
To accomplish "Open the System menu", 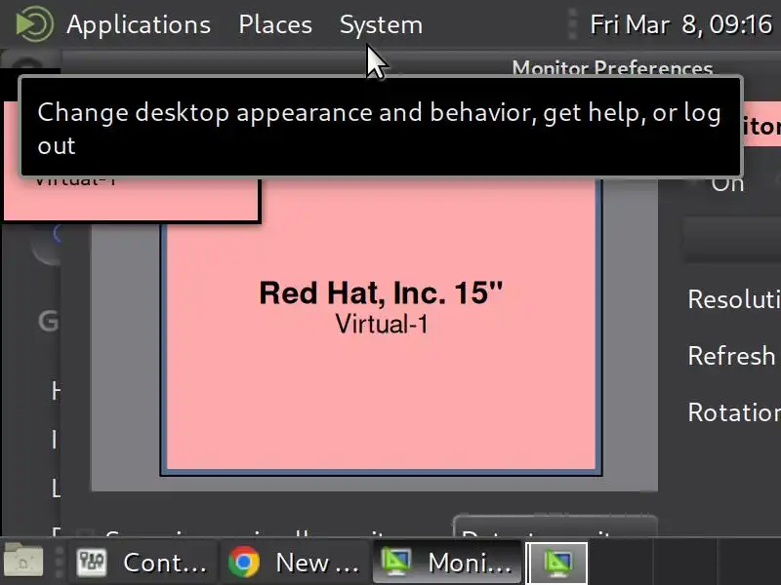I will coord(381,24).
